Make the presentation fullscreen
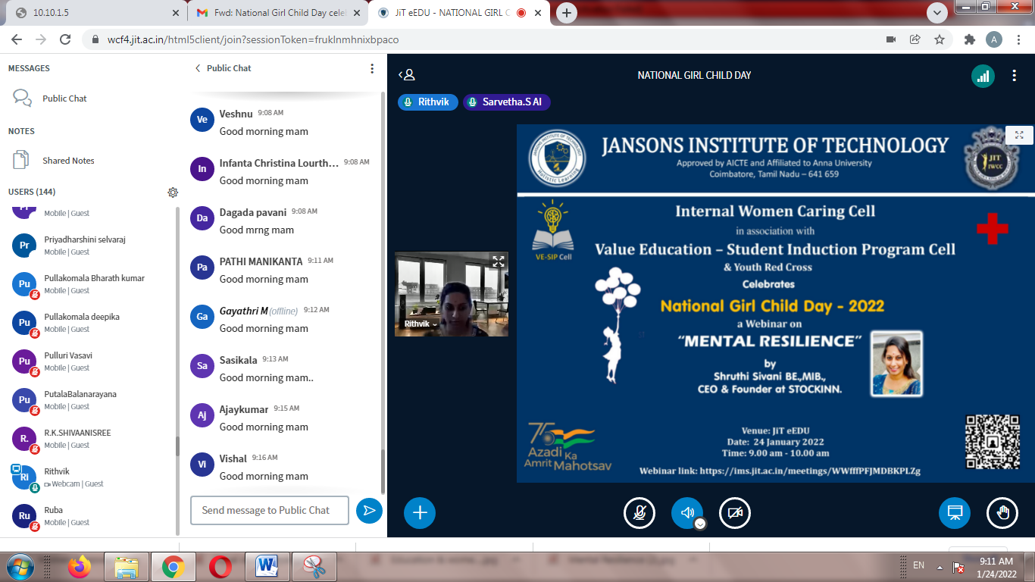The width and height of the screenshot is (1035, 582). [x=1019, y=135]
